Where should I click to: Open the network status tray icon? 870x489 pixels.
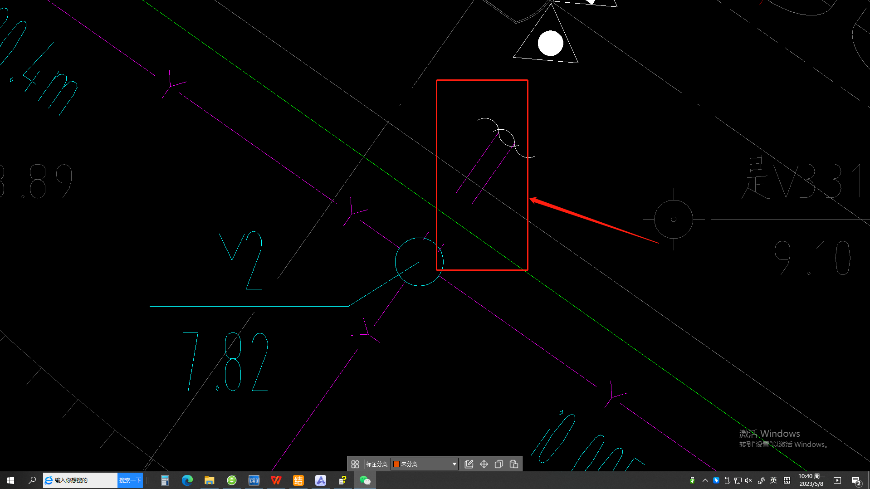tap(738, 480)
